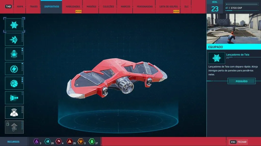Select the Concussive Blast gadget icon
261x146 pixels.
(14, 112)
